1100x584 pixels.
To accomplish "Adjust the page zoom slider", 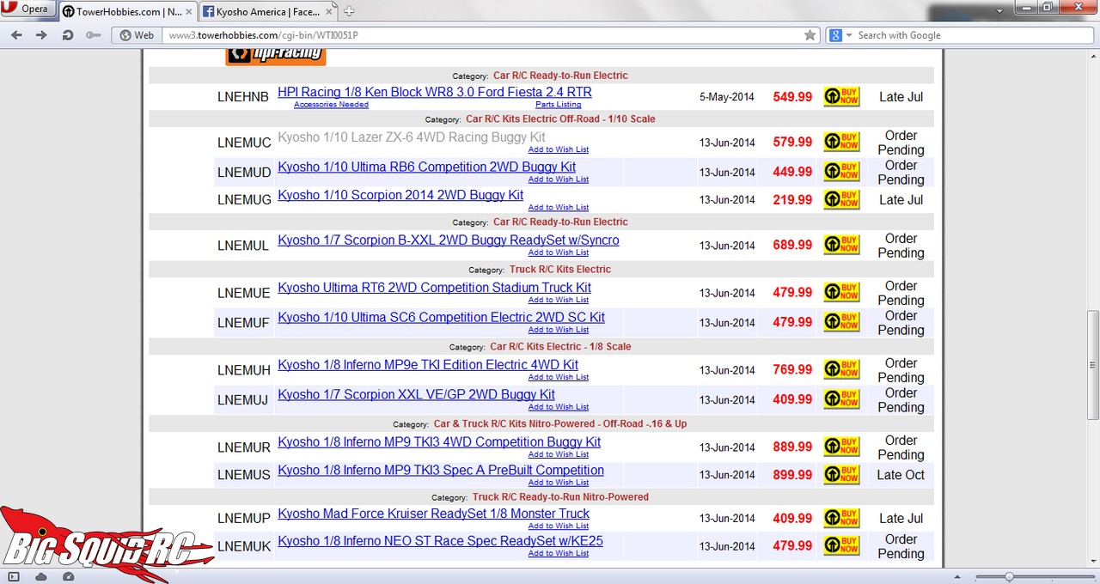I will [1010, 576].
